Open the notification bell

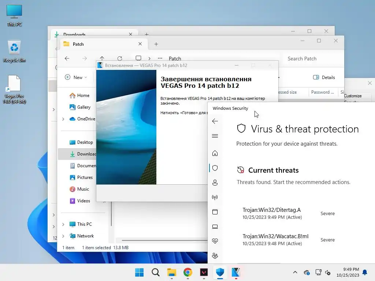[365, 272]
